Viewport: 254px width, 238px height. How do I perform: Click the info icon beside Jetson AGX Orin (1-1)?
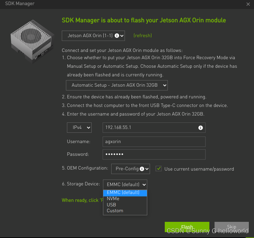click(x=117, y=35)
